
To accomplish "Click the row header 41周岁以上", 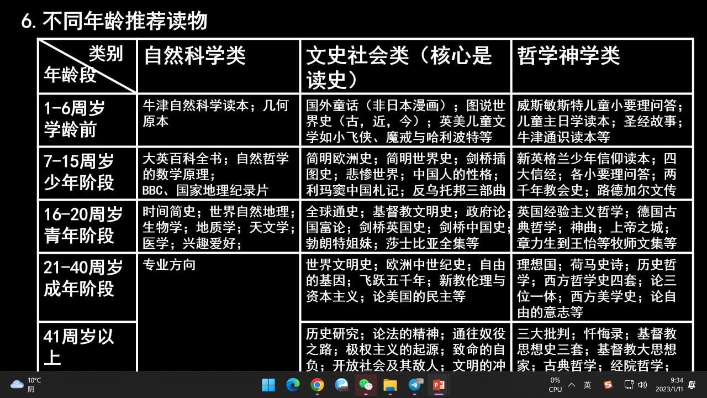I will pyautogui.click(x=87, y=347).
